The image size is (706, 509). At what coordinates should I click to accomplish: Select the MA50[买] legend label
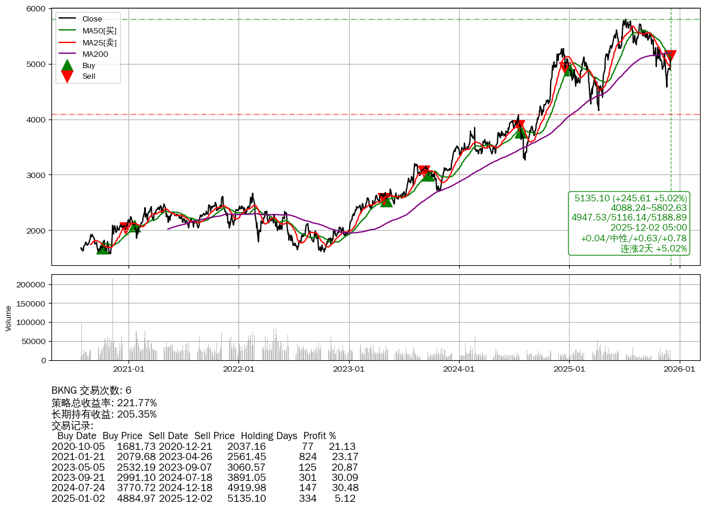99,30
